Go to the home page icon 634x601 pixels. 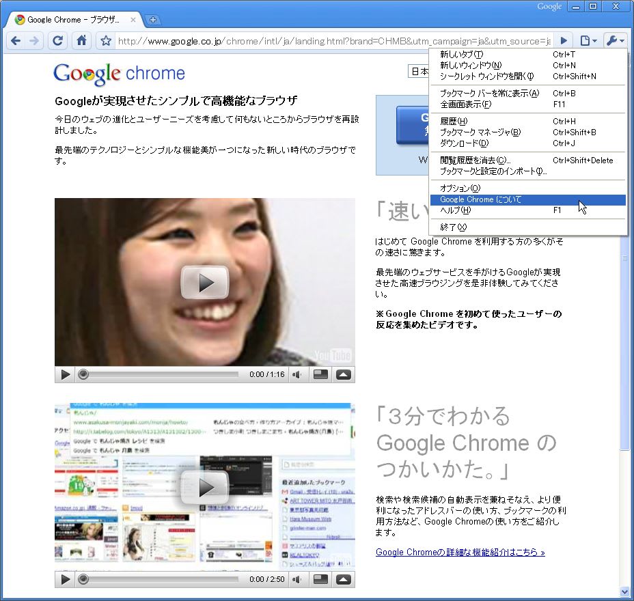pos(81,41)
